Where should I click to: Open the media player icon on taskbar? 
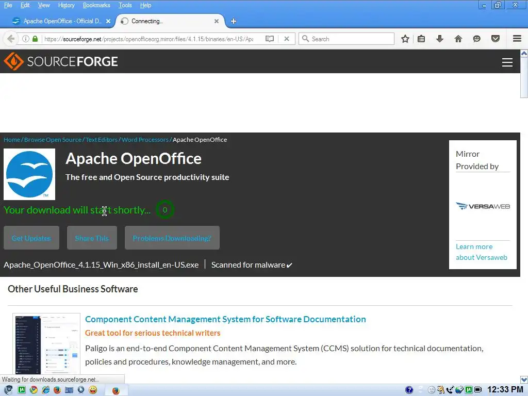point(81,390)
